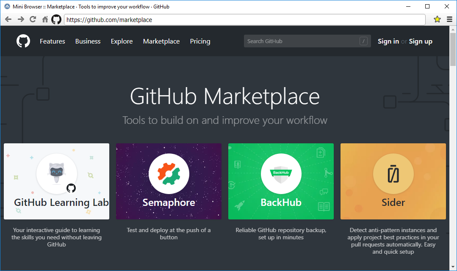Click the slash shortcut hint in search box
The image size is (457, 271).
click(363, 41)
